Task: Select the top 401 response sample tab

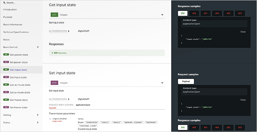Action: [x=206, y=13]
